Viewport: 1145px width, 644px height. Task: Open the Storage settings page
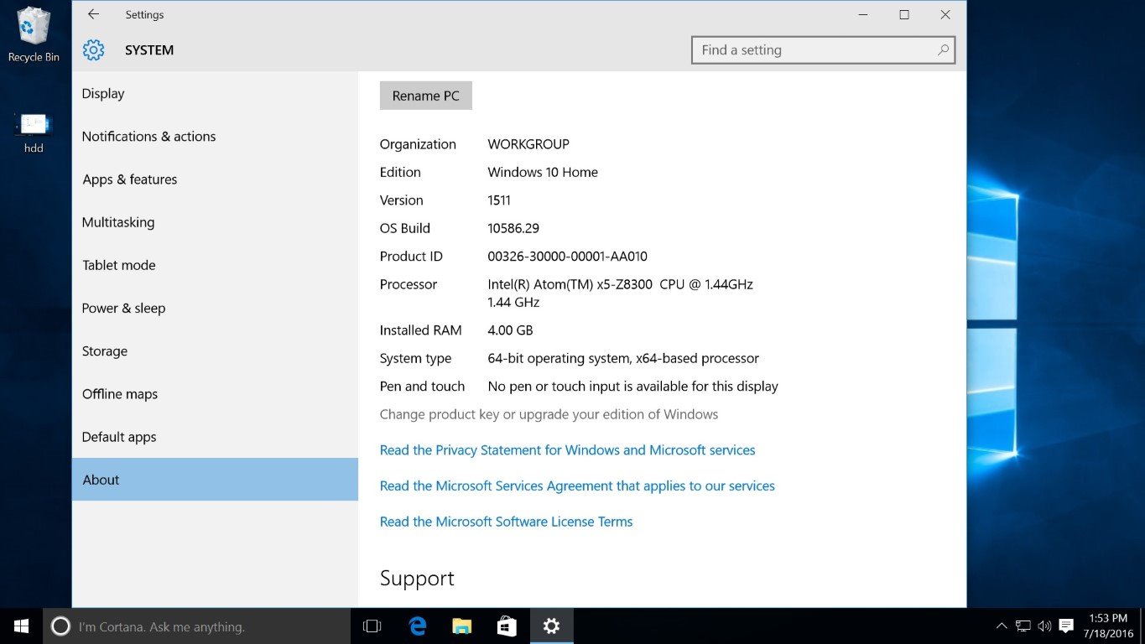(215, 351)
